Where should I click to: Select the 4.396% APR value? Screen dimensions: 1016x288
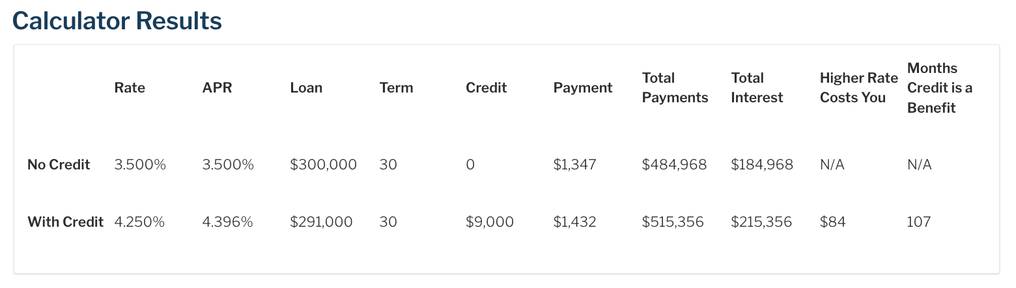click(x=227, y=222)
